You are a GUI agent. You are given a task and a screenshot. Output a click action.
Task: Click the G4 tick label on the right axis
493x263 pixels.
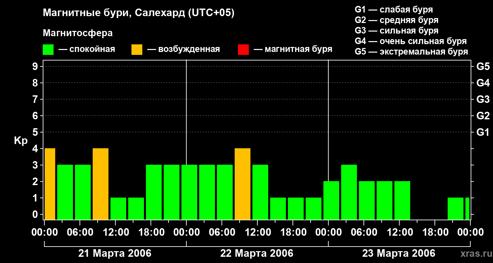(483, 83)
